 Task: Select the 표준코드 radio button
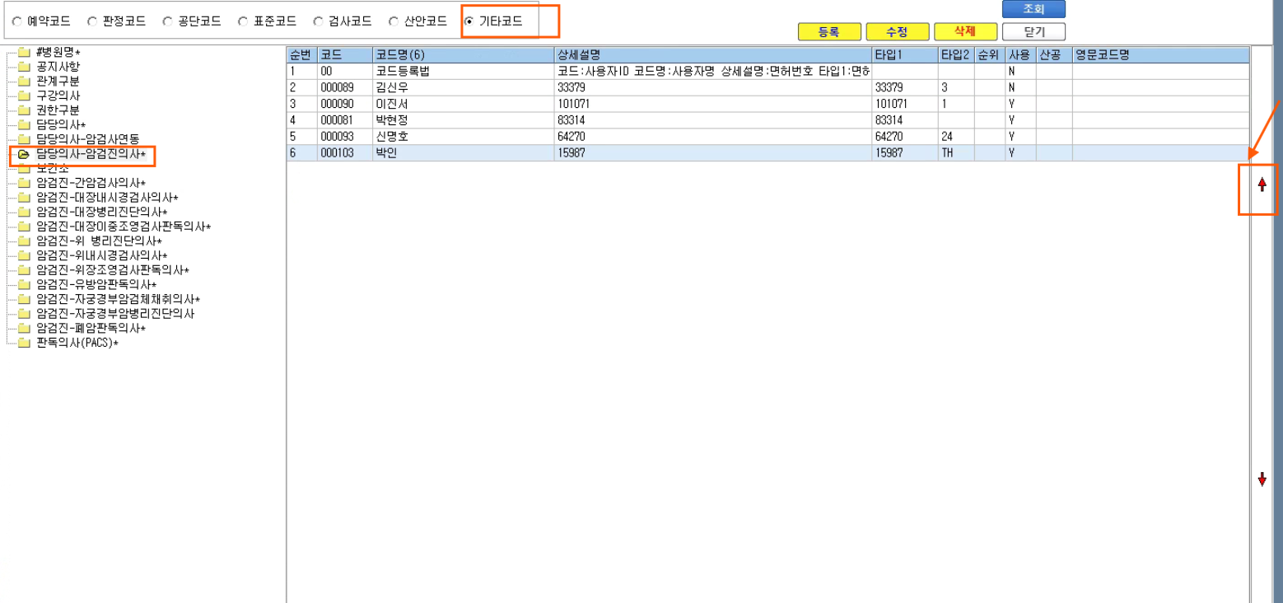coord(243,21)
